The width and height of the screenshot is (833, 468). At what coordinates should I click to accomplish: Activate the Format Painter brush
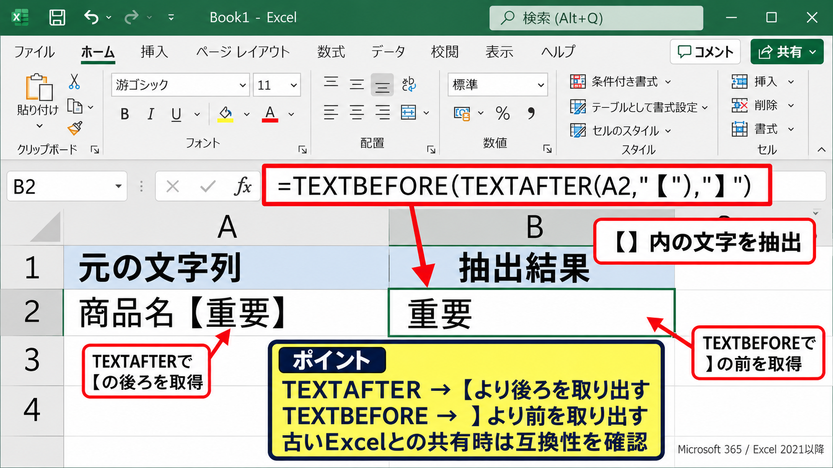click(75, 128)
